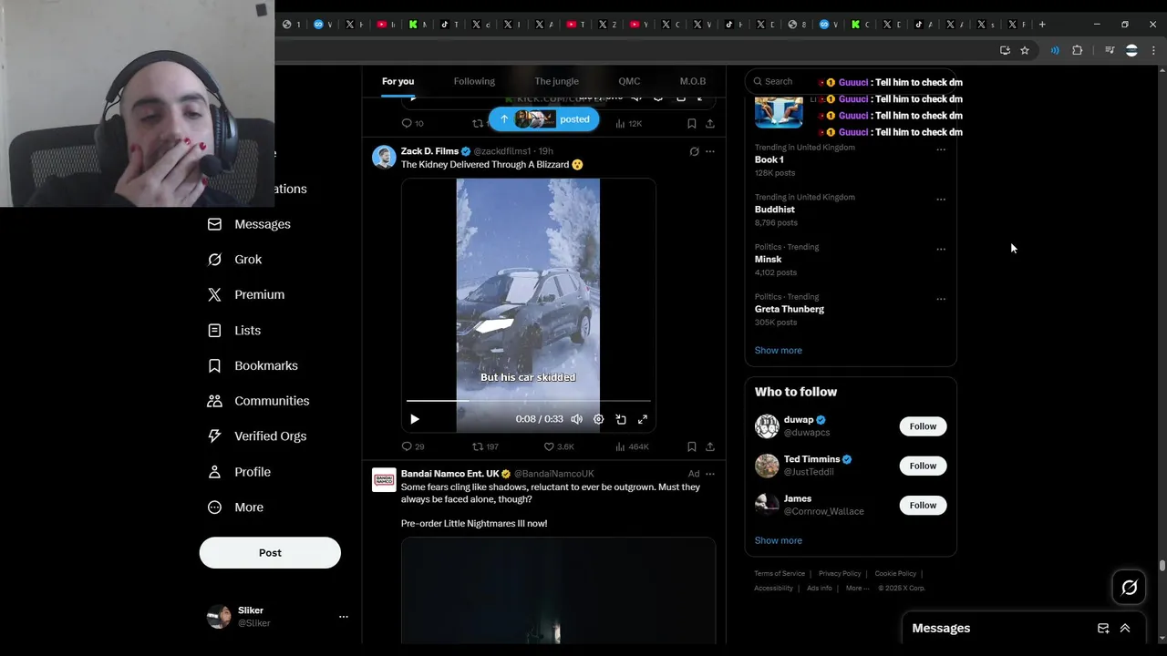Open the Book 1 trending topic

pyautogui.click(x=769, y=159)
